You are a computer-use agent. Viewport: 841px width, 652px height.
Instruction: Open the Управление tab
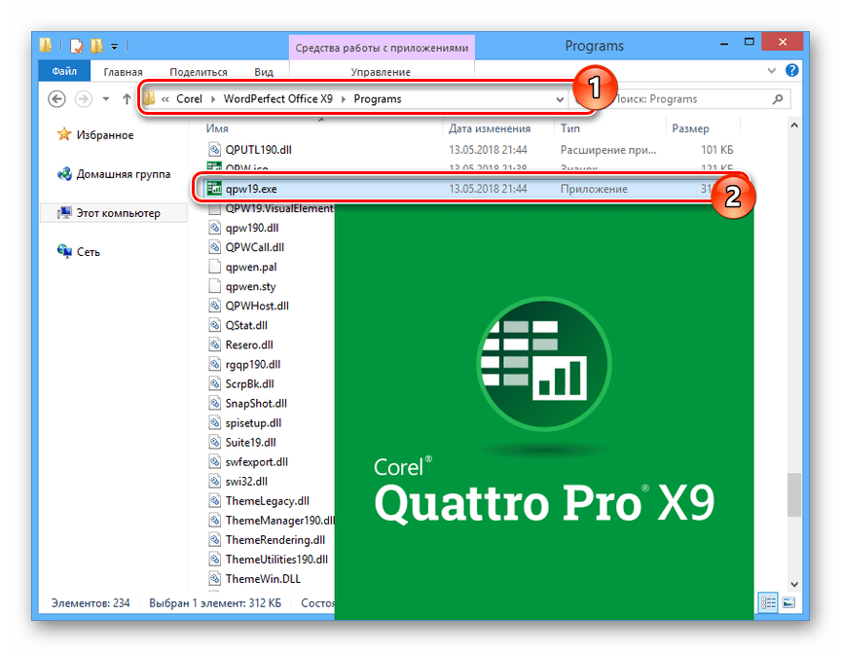pyautogui.click(x=381, y=72)
